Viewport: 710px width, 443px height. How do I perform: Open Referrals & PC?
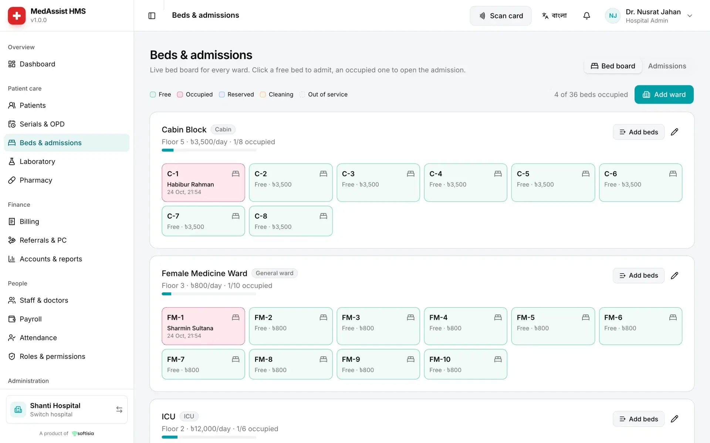click(67, 240)
